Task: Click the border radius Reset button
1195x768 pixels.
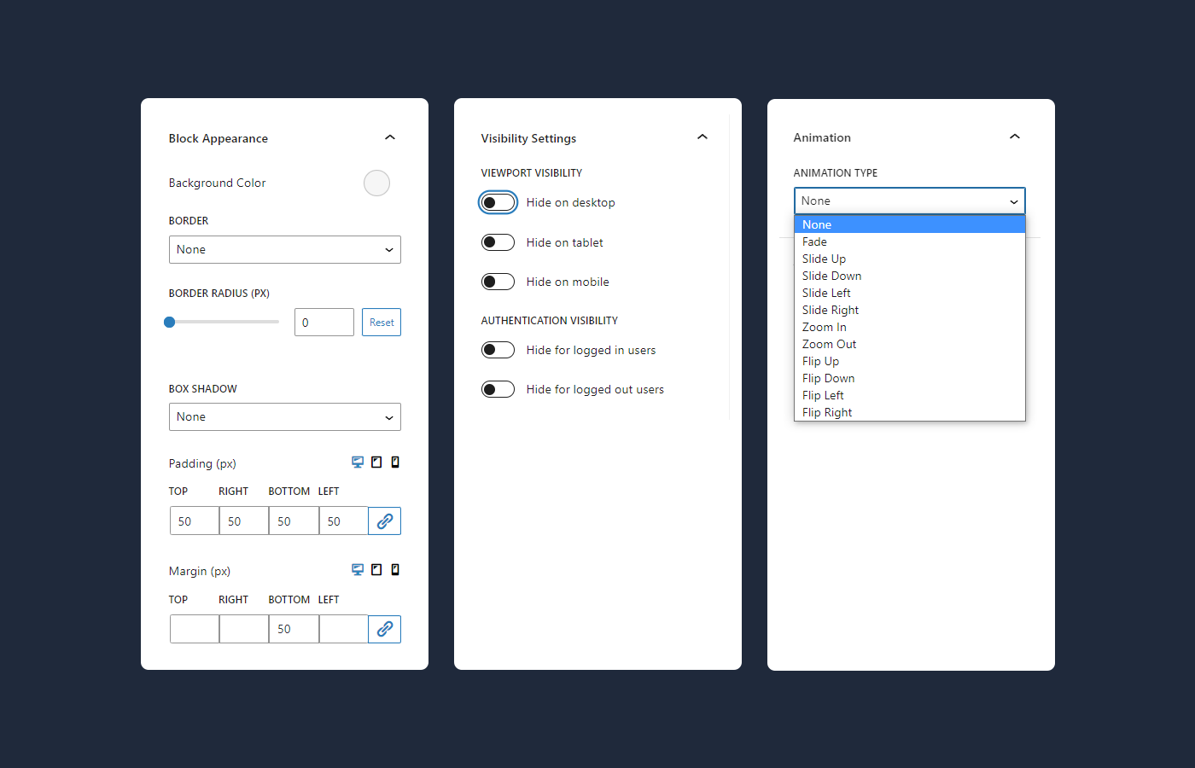Action: click(x=382, y=322)
